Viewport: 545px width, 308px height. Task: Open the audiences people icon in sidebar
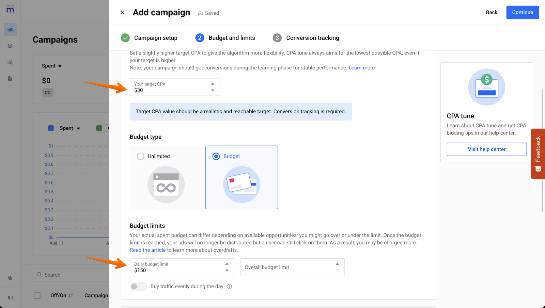pos(10,46)
